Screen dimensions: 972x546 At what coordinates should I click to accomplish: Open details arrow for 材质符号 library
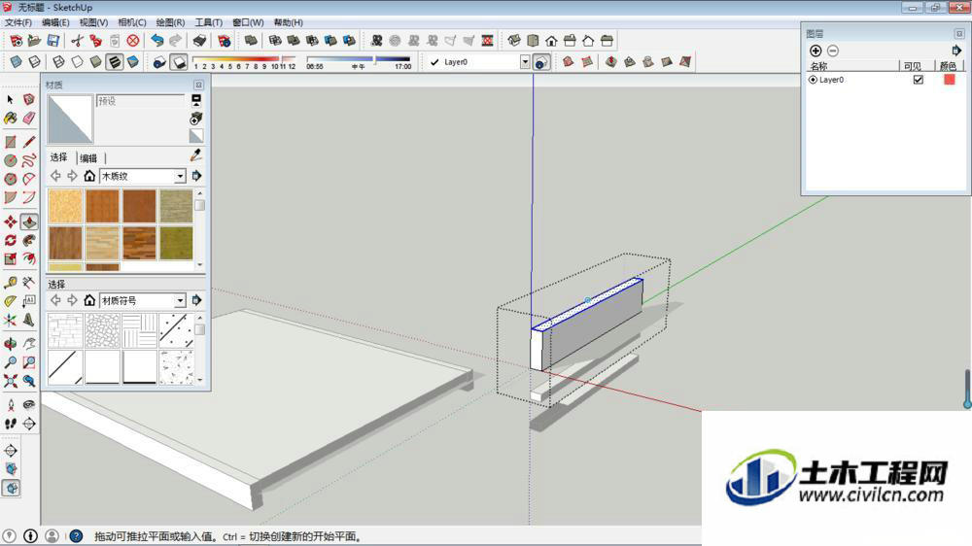click(196, 300)
